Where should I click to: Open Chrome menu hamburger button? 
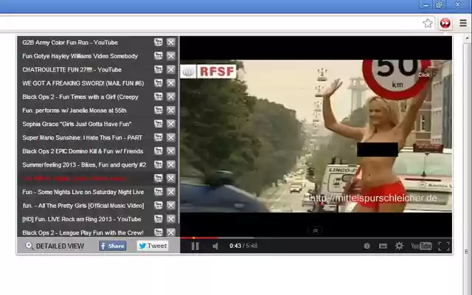[x=463, y=23]
